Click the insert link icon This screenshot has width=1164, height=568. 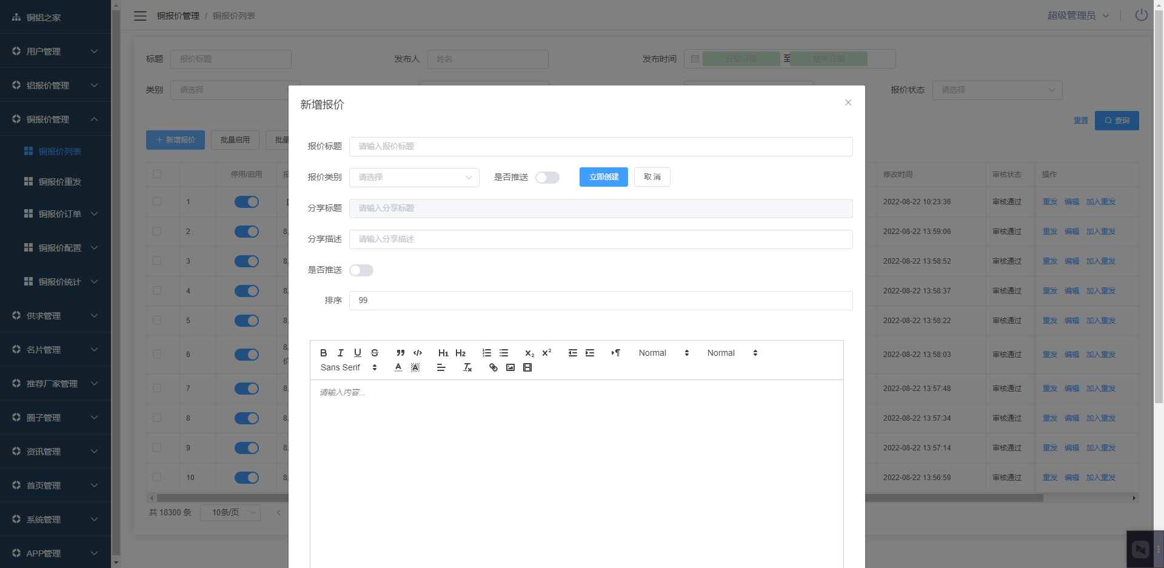point(493,367)
